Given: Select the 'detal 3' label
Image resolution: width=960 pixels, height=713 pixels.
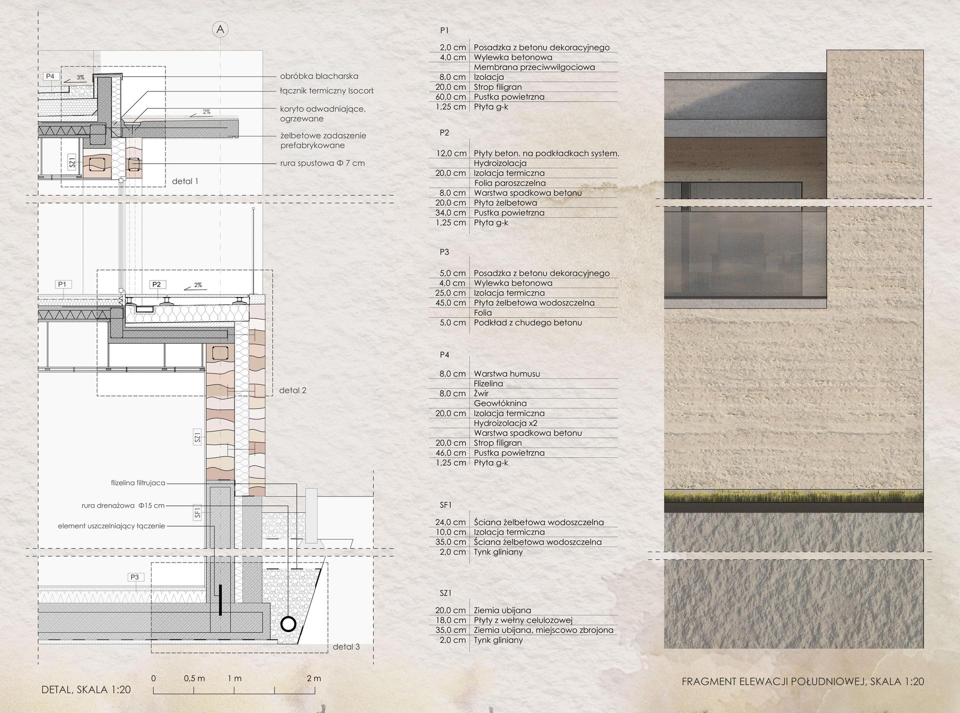Looking at the screenshot, I should 346,646.
